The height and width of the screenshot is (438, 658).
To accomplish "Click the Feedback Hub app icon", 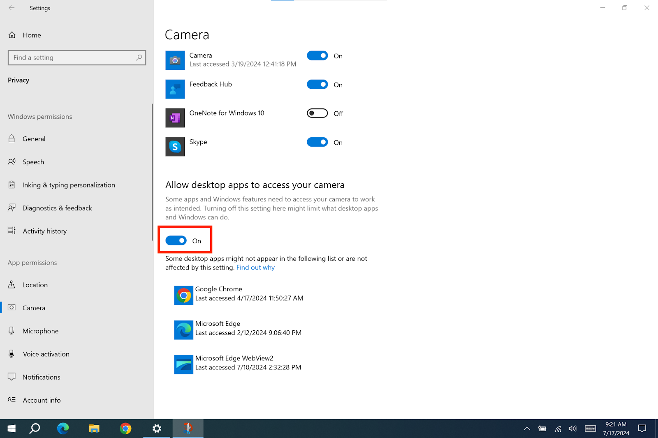I will tap(175, 89).
